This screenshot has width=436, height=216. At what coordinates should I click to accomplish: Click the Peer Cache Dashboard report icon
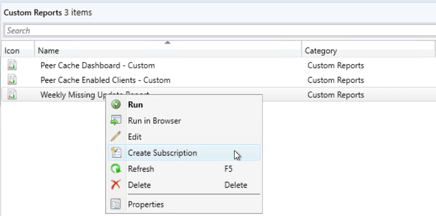[x=12, y=66]
